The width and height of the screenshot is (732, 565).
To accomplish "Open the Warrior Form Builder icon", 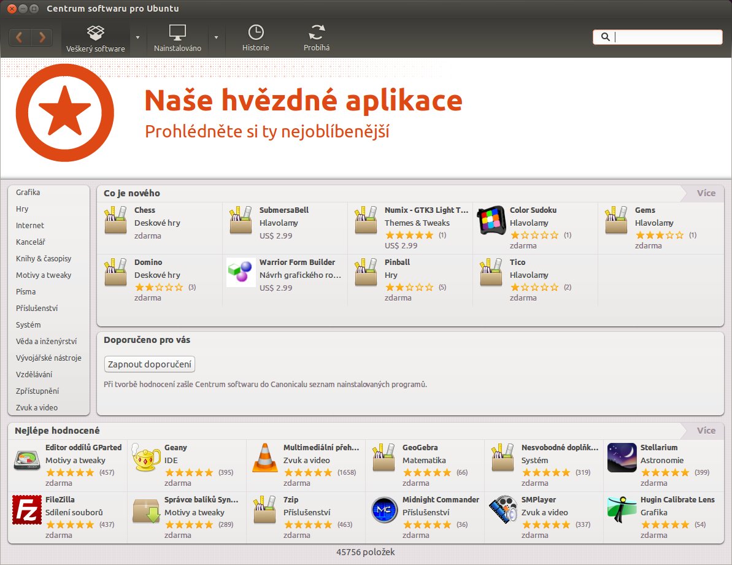I will [241, 272].
